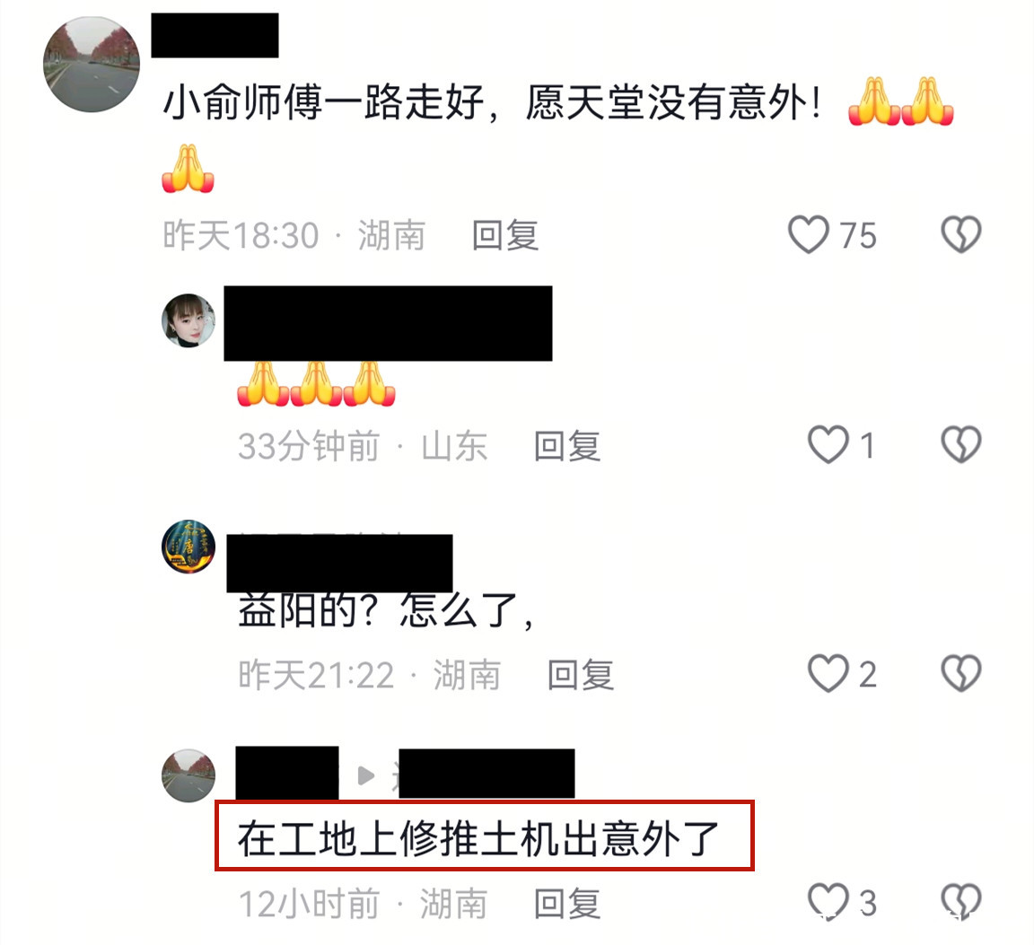Like the 益阳的 reply with 2 likes
Viewport: 1034px width, 945px height.
tap(828, 673)
